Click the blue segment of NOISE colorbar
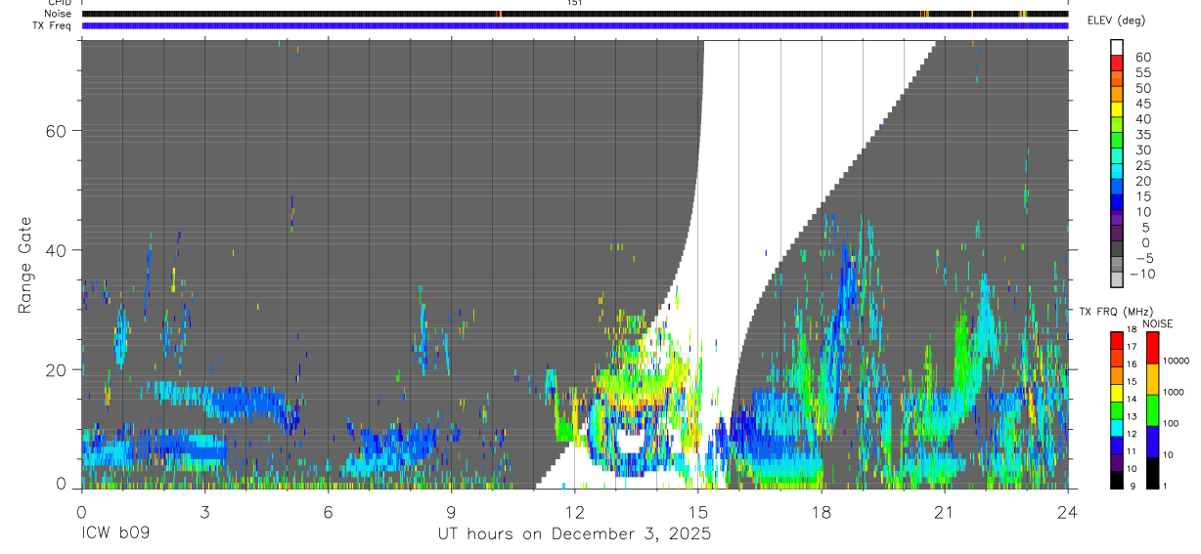 click(x=1153, y=442)
